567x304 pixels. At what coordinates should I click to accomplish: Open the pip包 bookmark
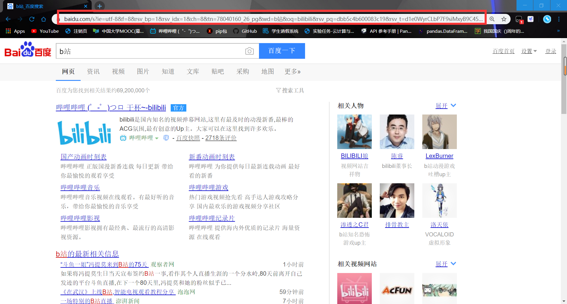tap(217, 31)
